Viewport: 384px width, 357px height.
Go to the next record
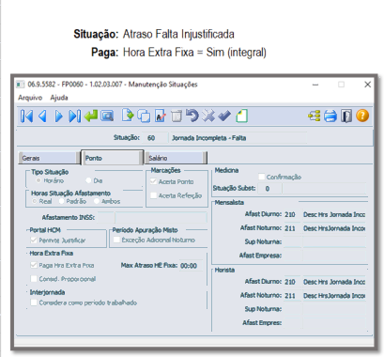pos(58,116)
